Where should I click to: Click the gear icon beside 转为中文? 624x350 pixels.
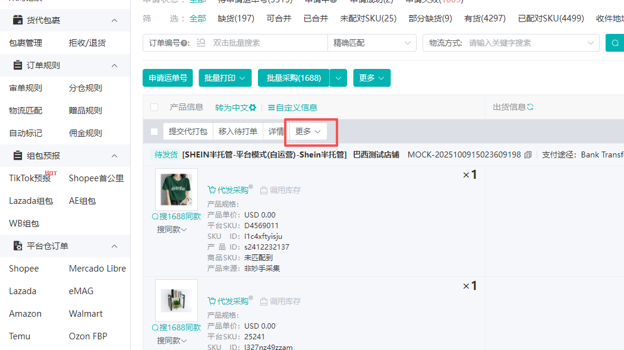(253, 108)
